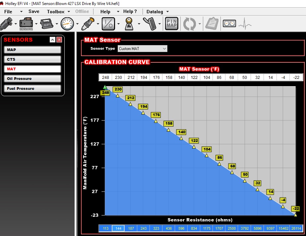
Task: Open the Pin Map icon
Action: [171, 24]
